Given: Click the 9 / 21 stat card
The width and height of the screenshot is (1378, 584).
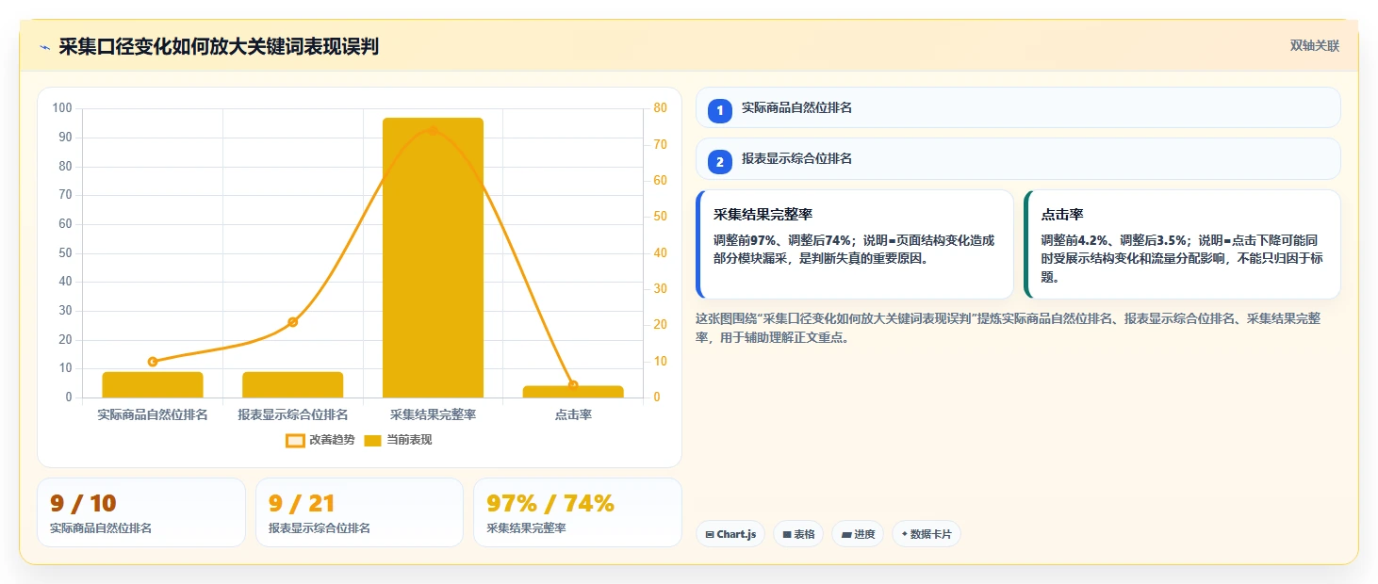Looking at the screenshot, I should coord(359,512).
